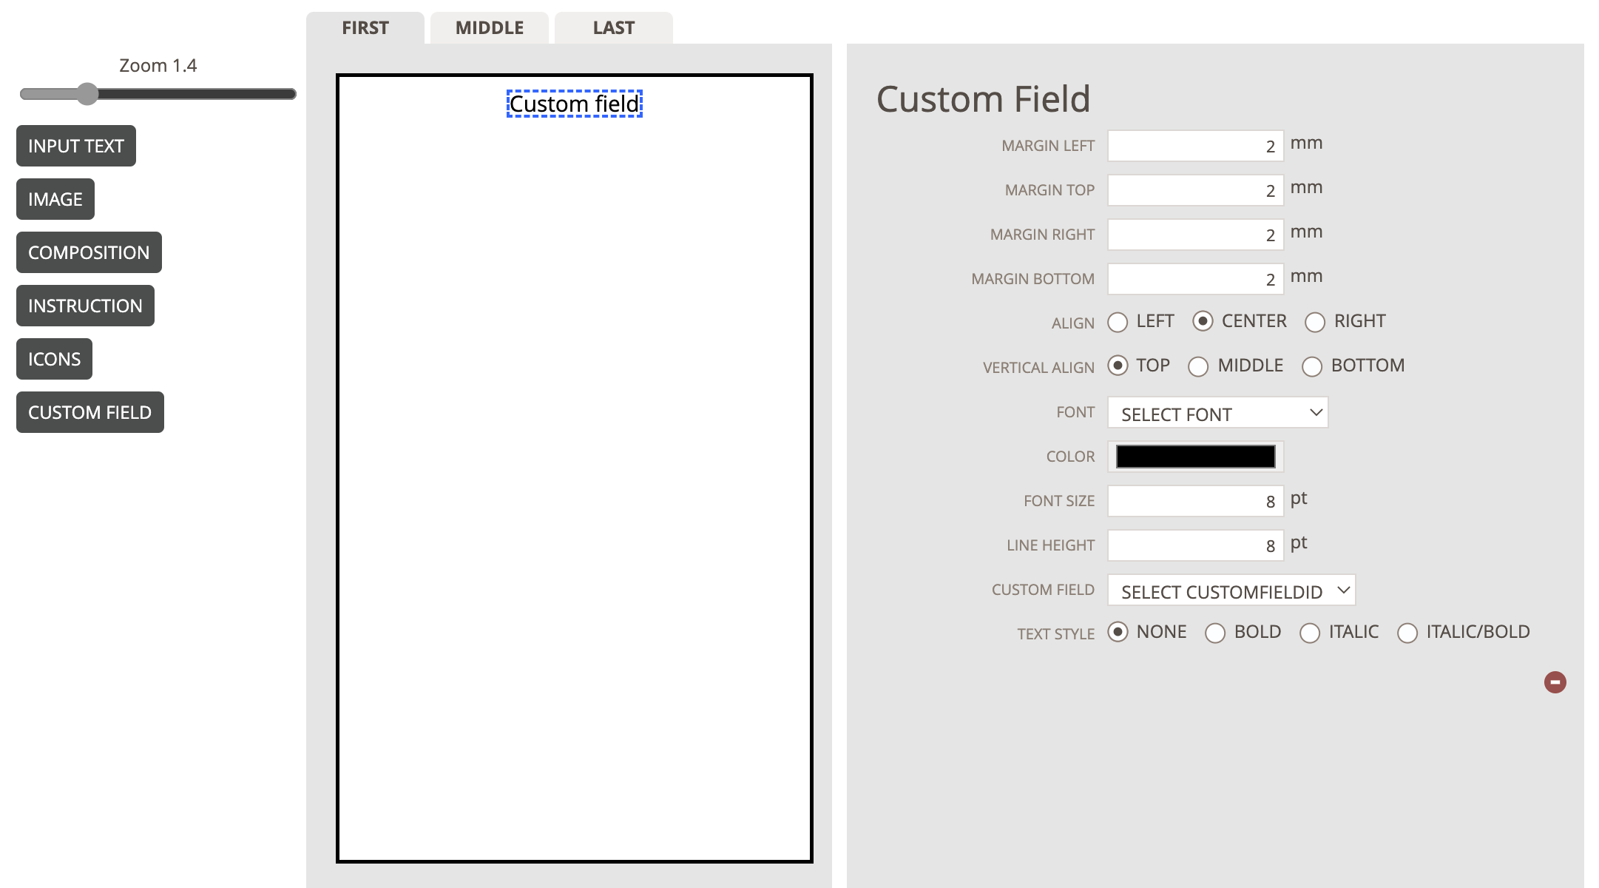
Task: Click the Zoom slider handle
Action: [x=87, y=94]
